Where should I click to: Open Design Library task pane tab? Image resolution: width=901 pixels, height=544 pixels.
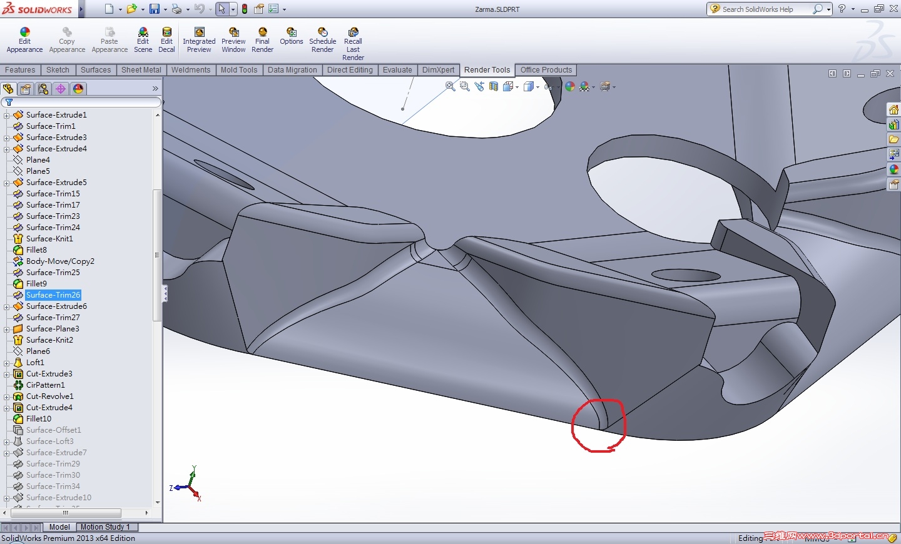[894, 124]
